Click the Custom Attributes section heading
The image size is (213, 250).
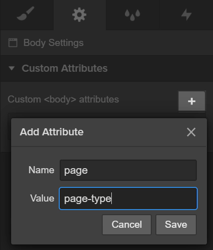click(65, 68)
